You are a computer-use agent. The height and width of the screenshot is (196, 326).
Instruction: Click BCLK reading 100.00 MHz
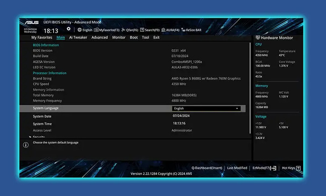pos(263,66)
